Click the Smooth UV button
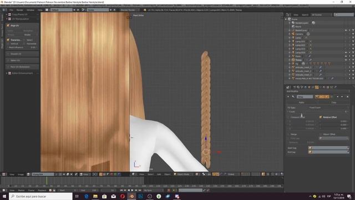The image size is (355, 200). (x=22, y=54)
